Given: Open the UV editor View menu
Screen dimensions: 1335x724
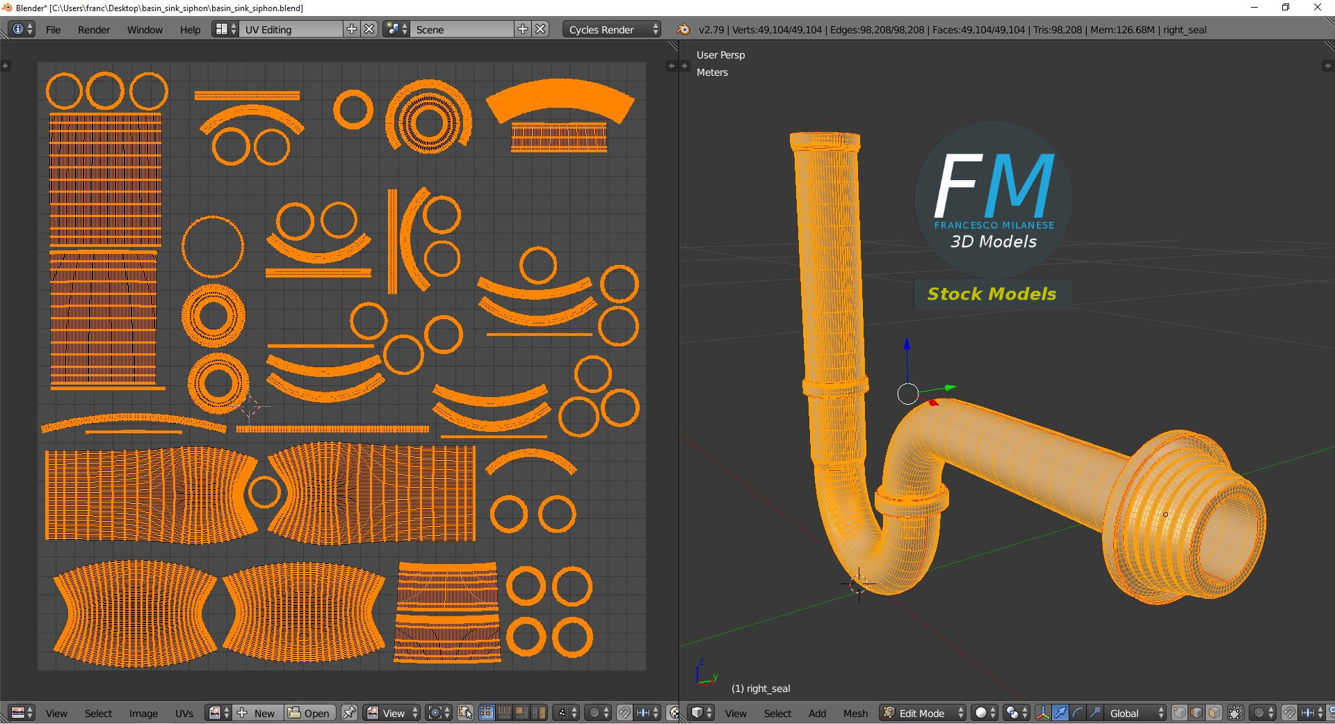Looking at the screenshot, I should point(56,713).
